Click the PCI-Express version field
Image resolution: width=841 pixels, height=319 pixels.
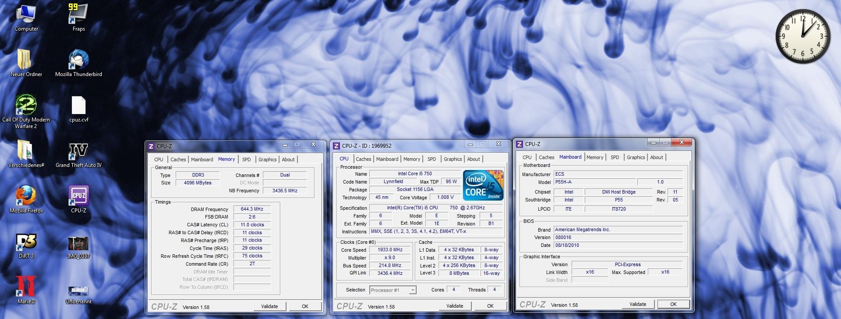[x=627, y=264]
